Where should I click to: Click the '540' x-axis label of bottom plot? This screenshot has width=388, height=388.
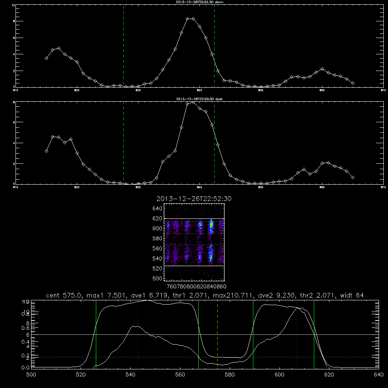(x=130, y=375)
